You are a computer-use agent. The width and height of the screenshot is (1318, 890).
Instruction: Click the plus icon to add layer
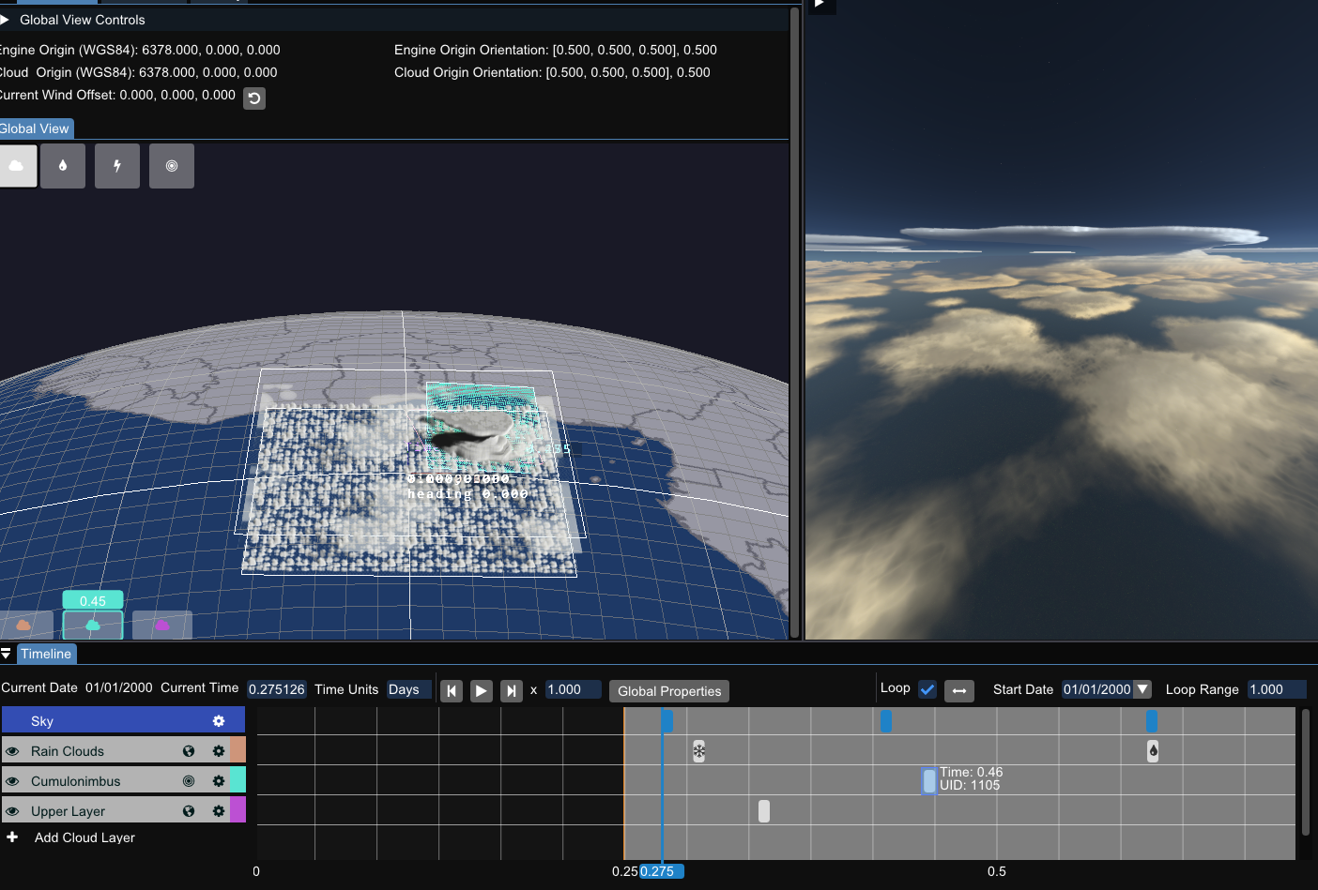coord(12,837)
